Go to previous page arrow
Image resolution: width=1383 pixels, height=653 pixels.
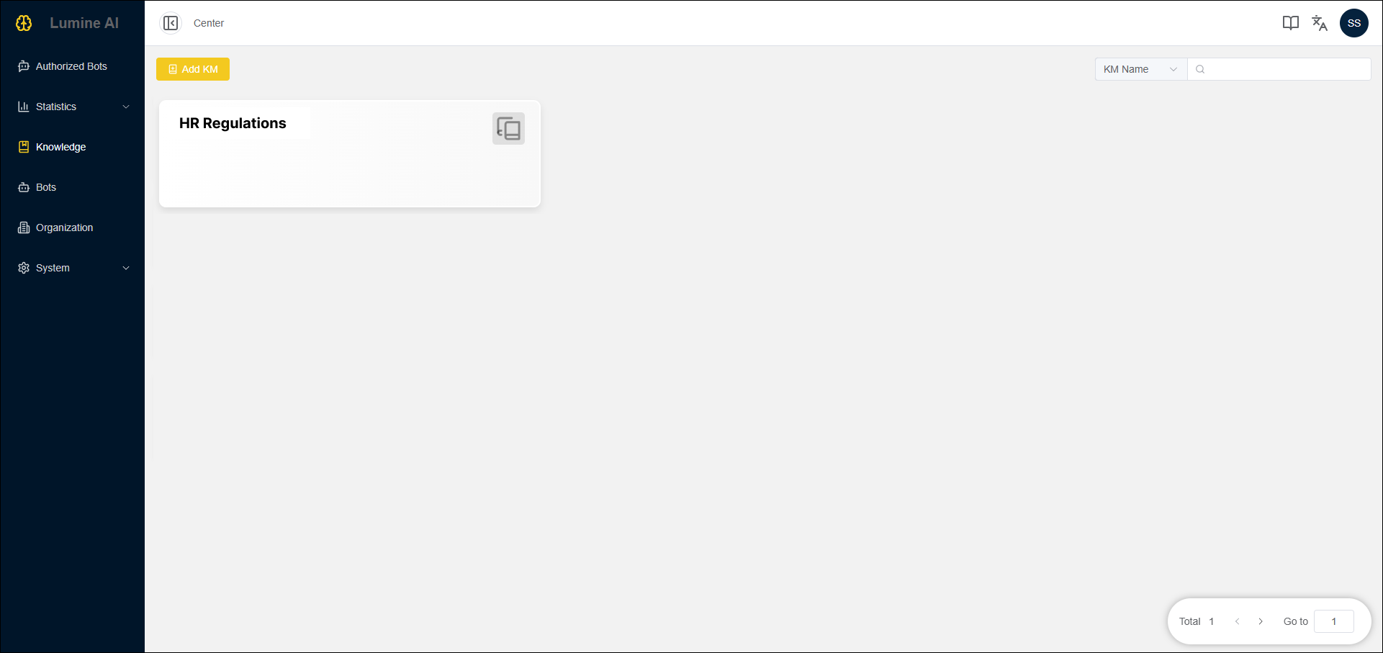pos(1238,621)
